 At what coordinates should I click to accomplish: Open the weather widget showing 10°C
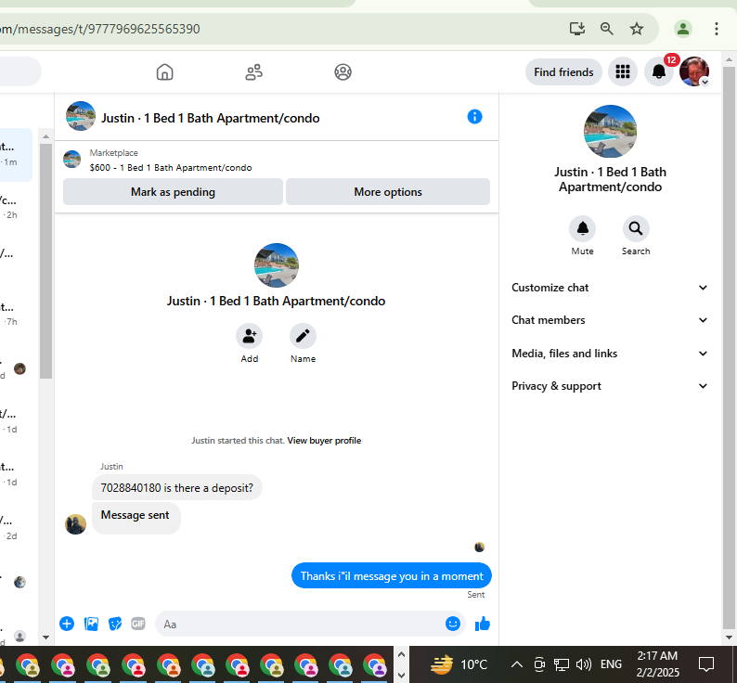coord(459,664)
